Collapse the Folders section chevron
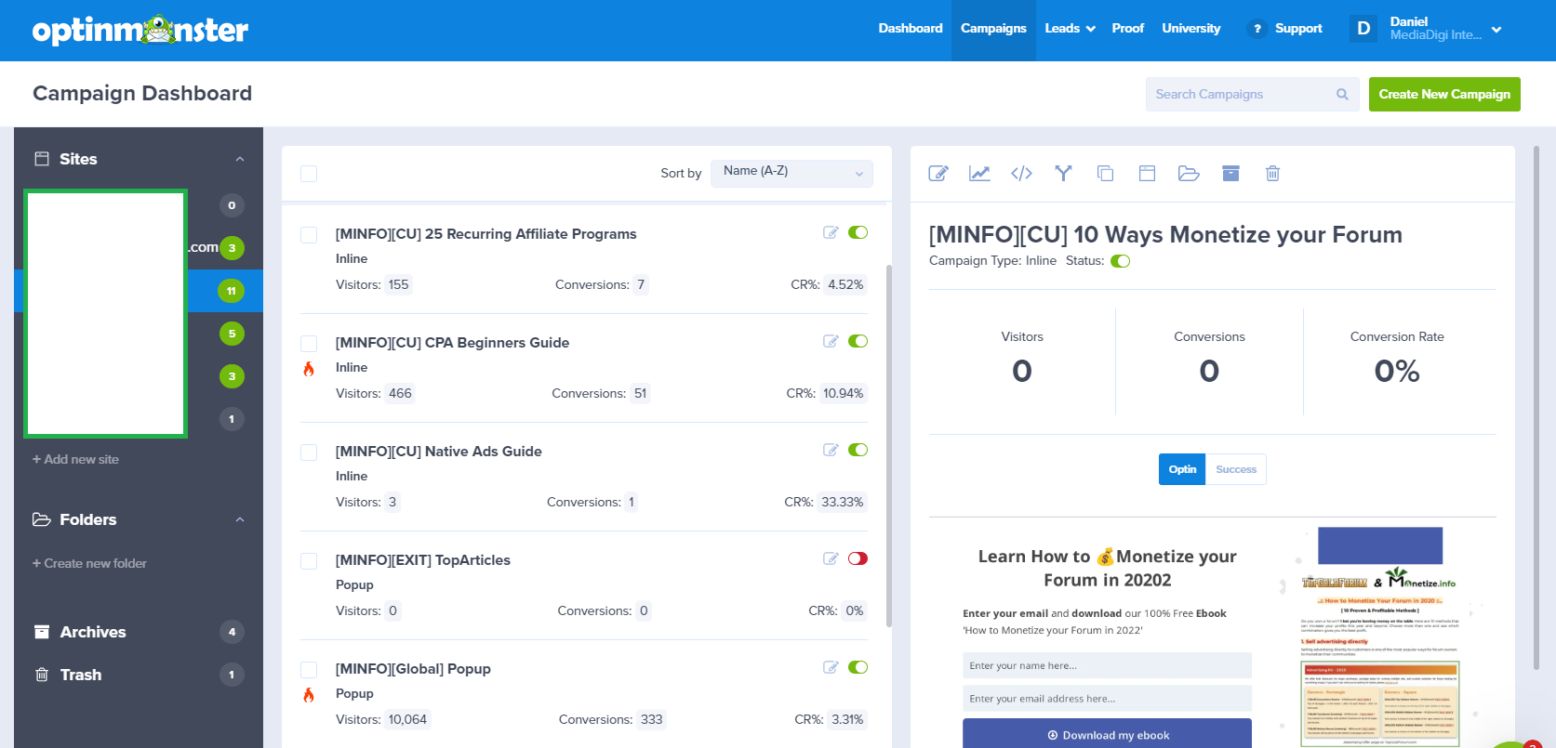The width and height of the screenshot is (1556, 748). pos(240,519)
